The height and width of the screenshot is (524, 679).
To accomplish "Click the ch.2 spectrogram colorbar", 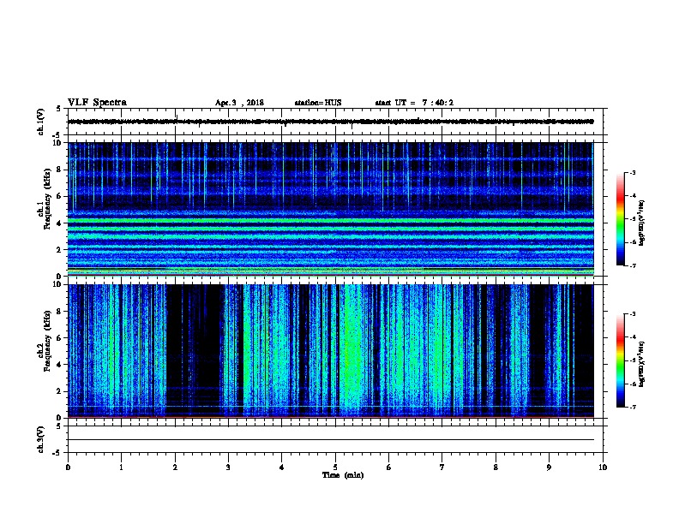I will tap(621, 360).
